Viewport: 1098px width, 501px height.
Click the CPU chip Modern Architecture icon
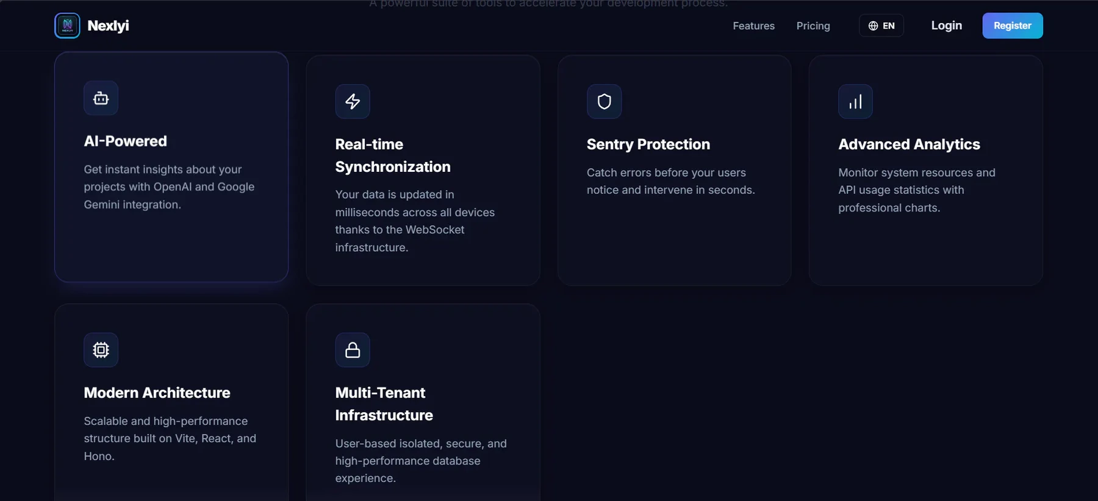[x=101, y=350]
